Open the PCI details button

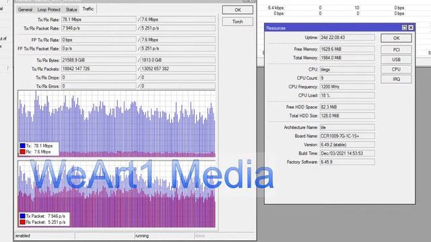396,50
